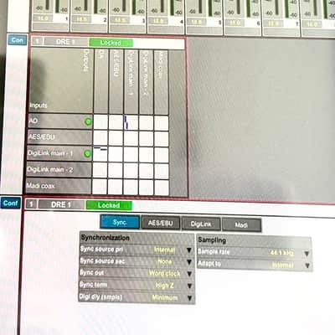This screenshot has height=335, width=335.
Task: Select the AES/EBU input row label
Action: pos(59,137)
